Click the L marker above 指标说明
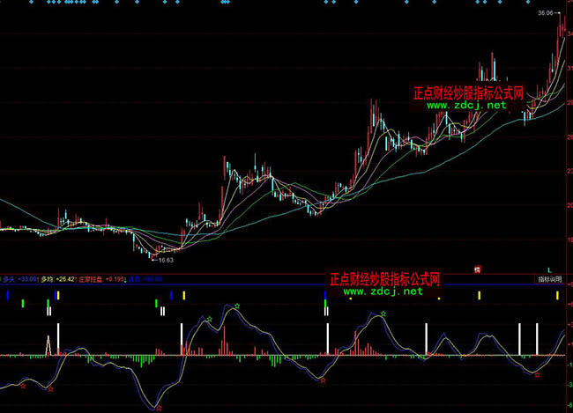Viewport: 573px width, 413px height. (x=549, y=269)
